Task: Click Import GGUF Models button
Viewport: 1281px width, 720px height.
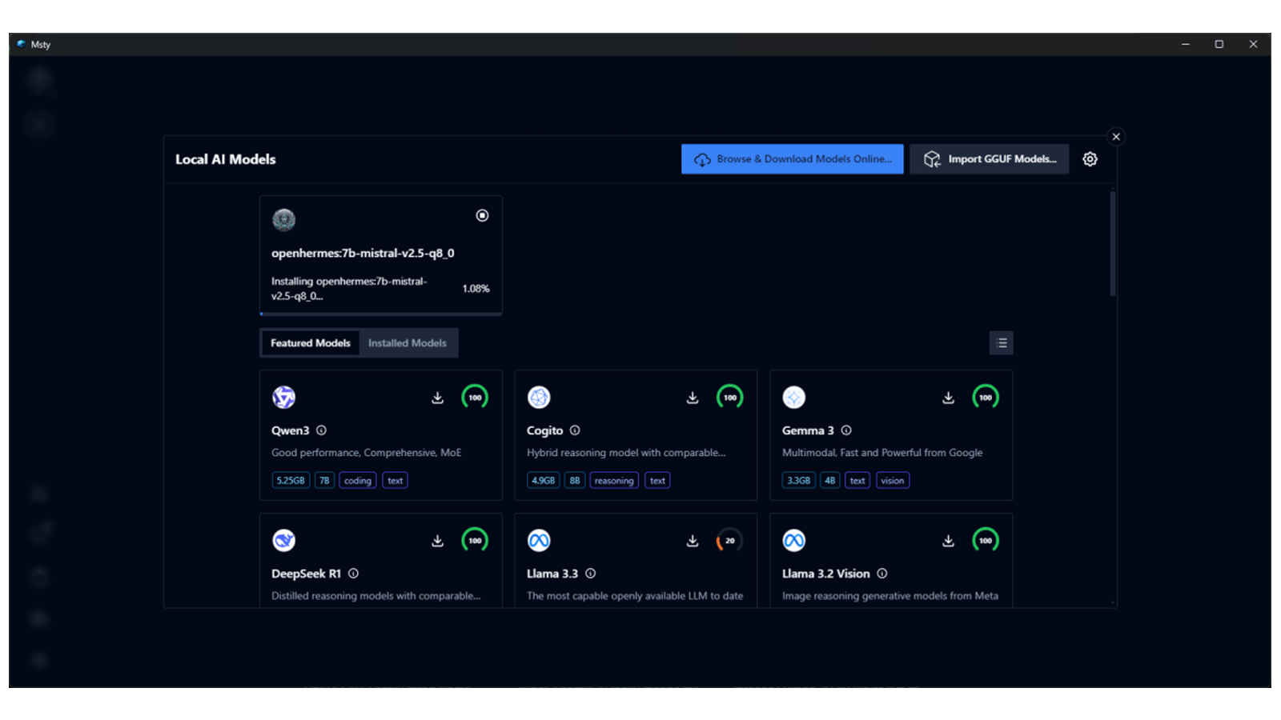Action: [x=989, y=159]
